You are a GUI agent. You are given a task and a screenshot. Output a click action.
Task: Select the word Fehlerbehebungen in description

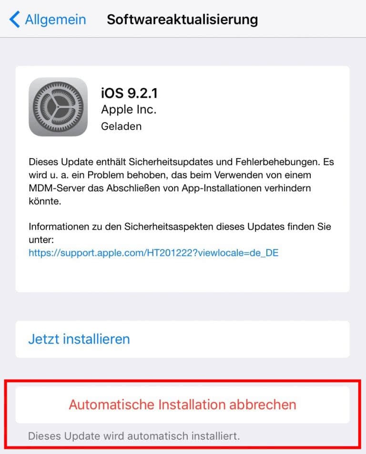(x=277, y=162)
